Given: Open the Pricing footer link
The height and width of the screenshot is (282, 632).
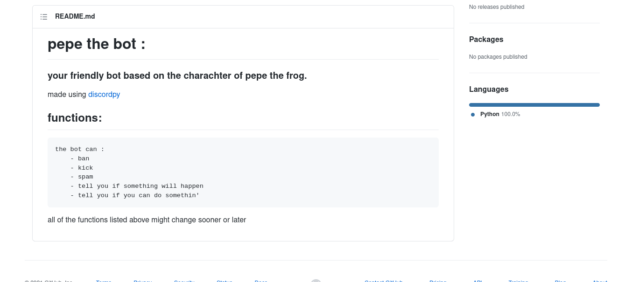Looking at the screenshot, I should pos(438,281).
